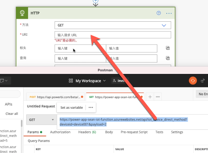Select the GET power-app-sean-iot request tab

point(115,97)
